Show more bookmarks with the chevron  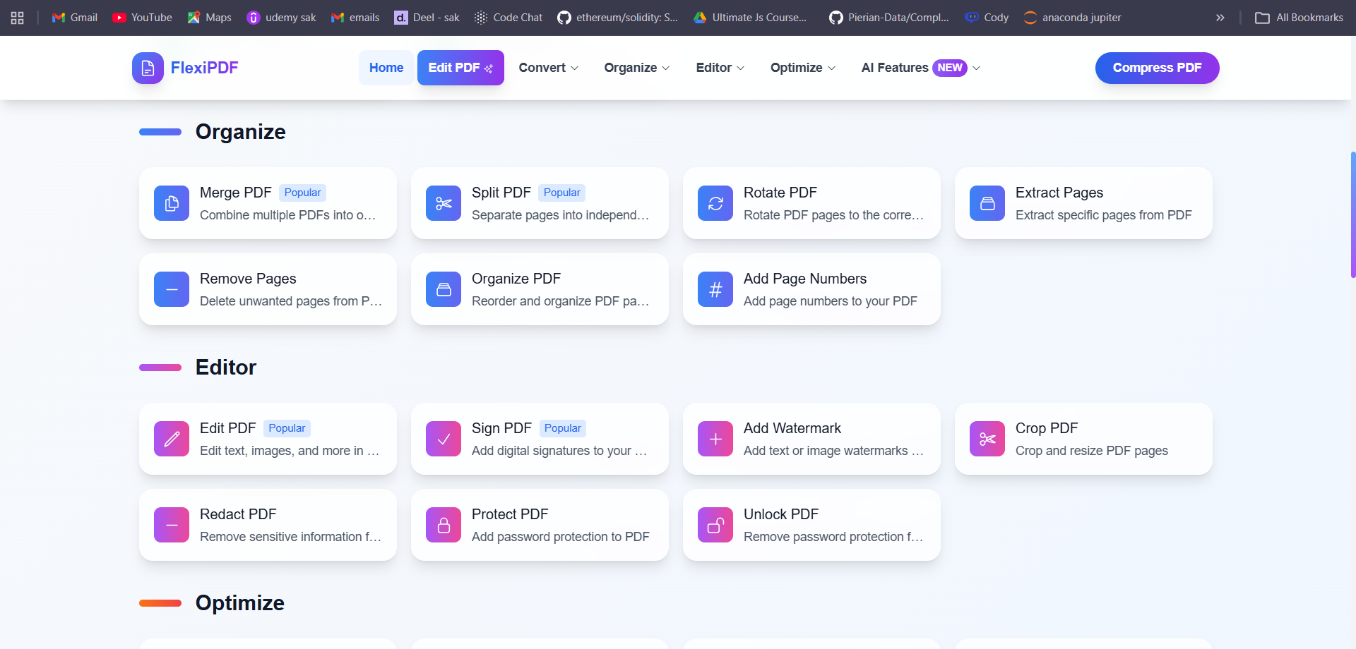tap(1220, 18)
